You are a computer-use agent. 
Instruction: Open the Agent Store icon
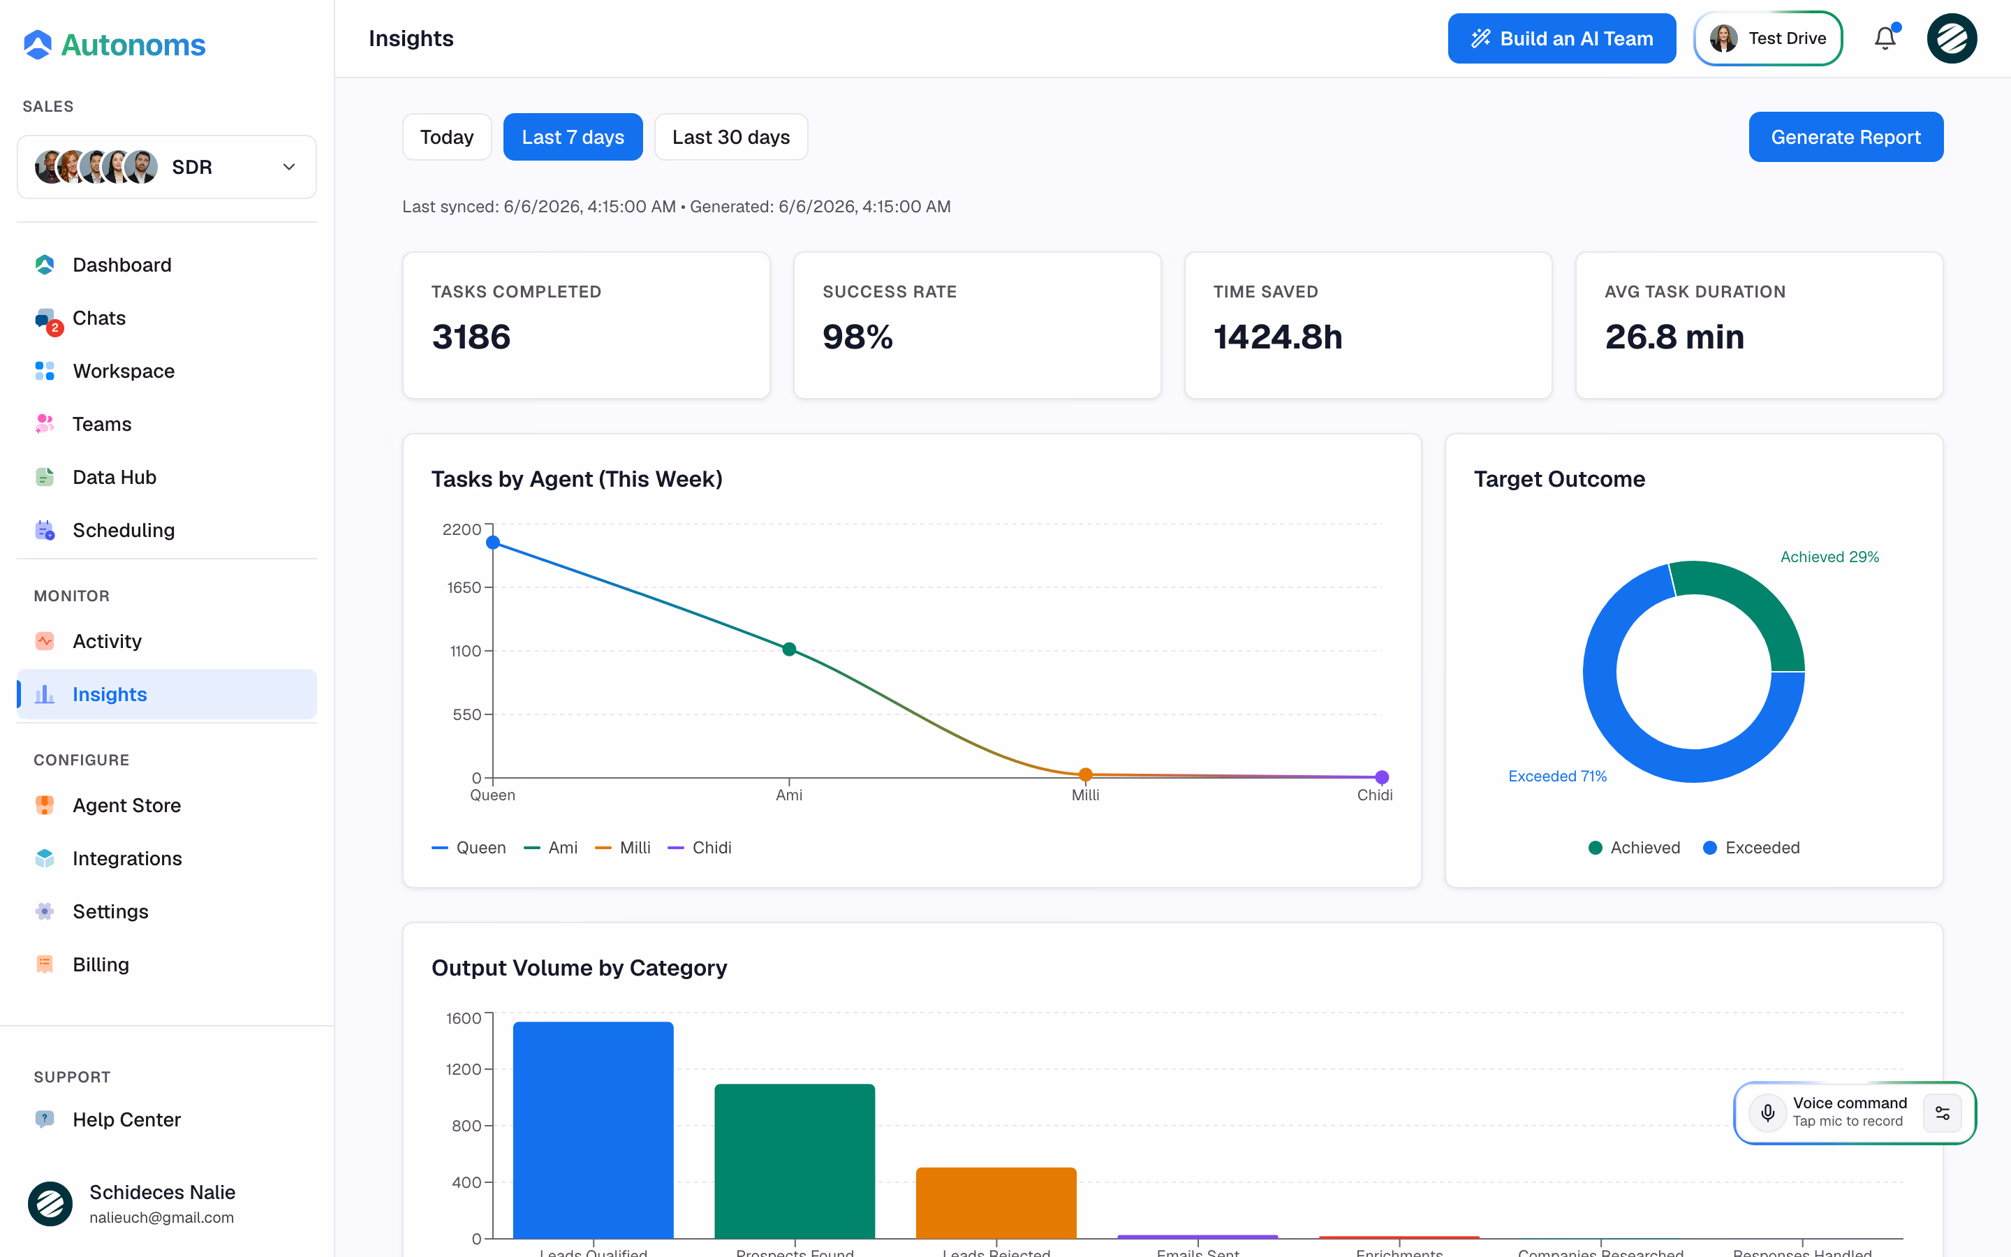(x=45, y=806)
